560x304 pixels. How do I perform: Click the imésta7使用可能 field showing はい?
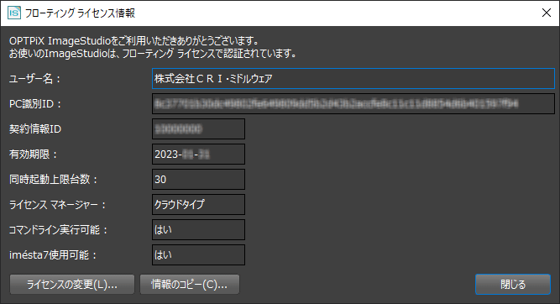[x=199, y=255]
